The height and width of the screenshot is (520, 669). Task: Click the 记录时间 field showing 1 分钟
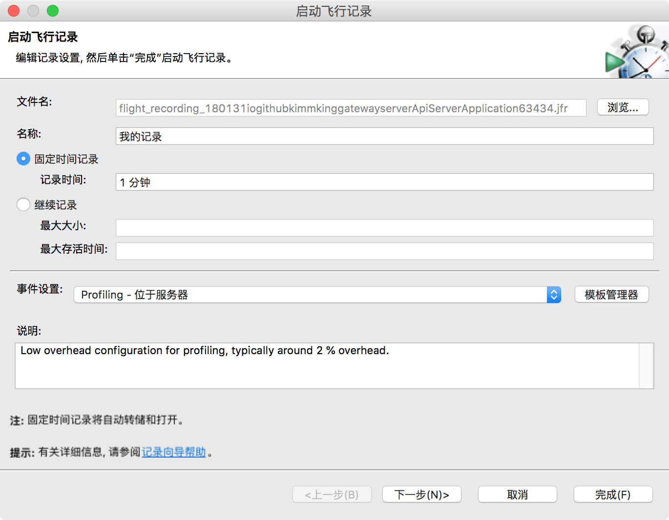click(x=384, y=182)
